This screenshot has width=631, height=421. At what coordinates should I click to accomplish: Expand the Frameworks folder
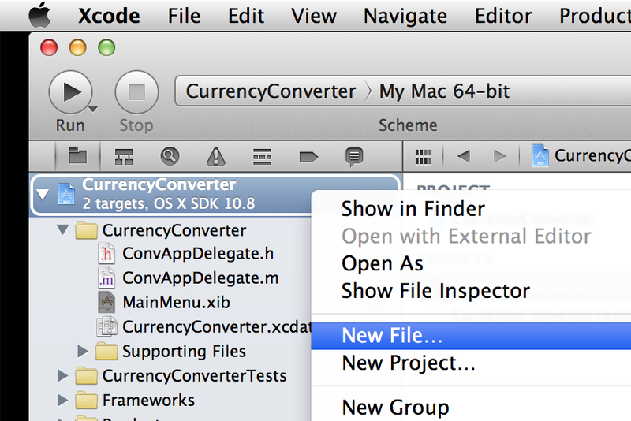63,401
